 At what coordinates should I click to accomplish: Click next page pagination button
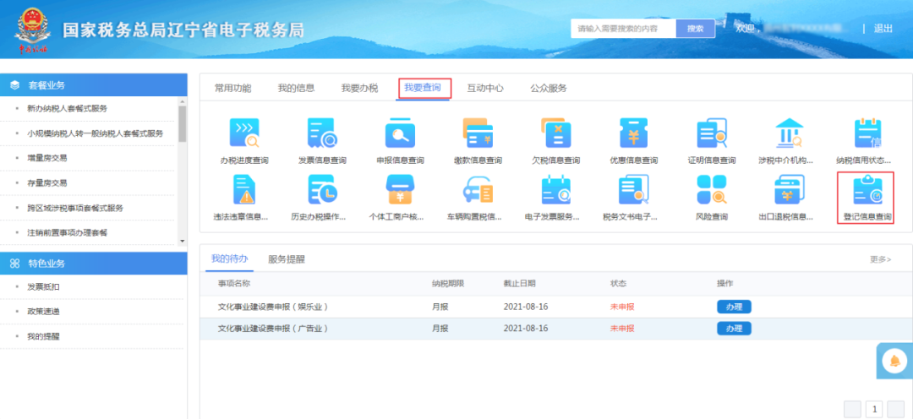pyautogui.click(x=895, y=409)
